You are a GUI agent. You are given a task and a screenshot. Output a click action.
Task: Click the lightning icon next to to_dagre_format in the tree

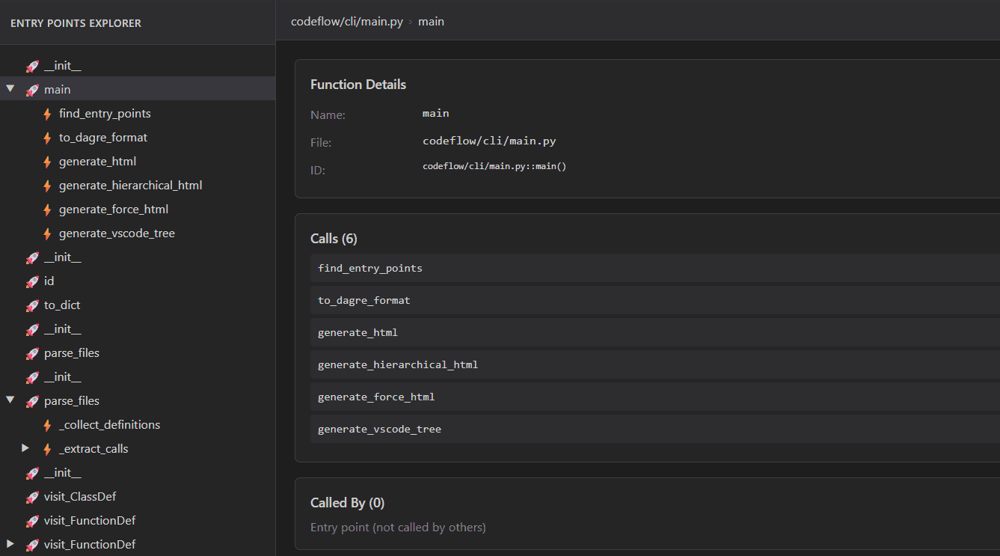point(47,138)
